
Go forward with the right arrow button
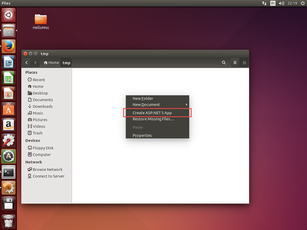(x=35, y=63)
